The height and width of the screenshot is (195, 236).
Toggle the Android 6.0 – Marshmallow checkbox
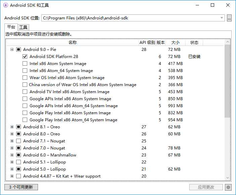[x=18, y=155]
